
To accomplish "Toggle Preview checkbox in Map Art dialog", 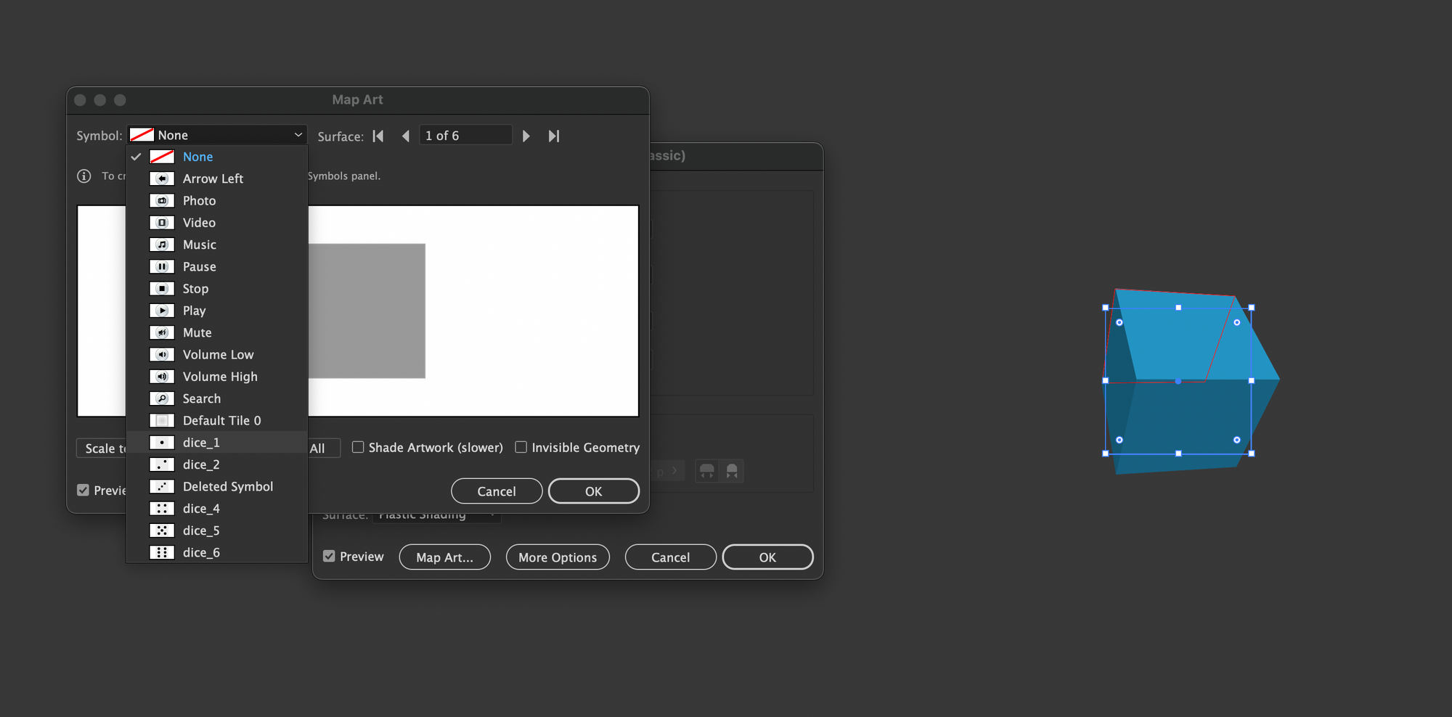I will [83, 490].
